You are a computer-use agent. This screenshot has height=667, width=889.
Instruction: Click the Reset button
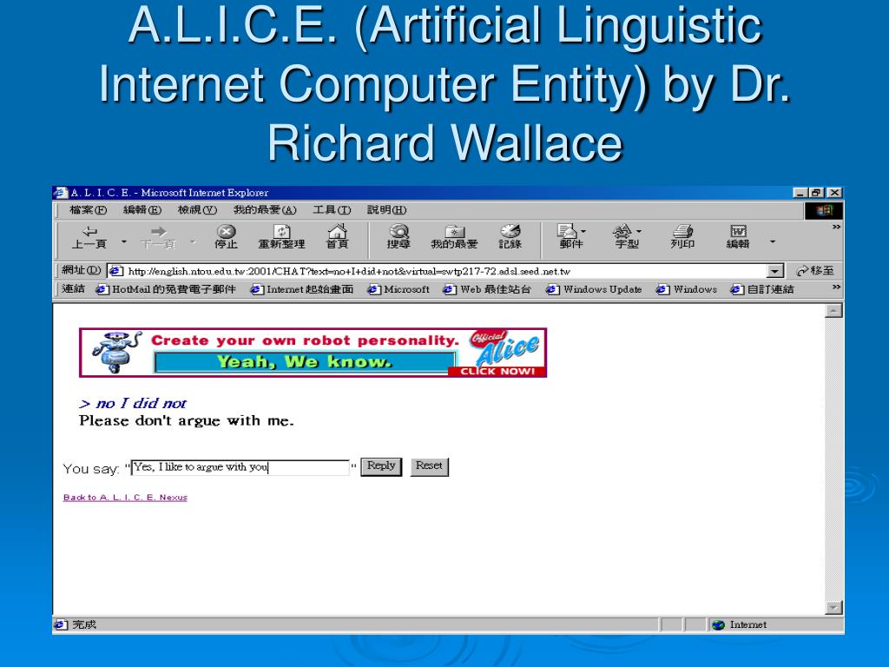click(429, 466)
